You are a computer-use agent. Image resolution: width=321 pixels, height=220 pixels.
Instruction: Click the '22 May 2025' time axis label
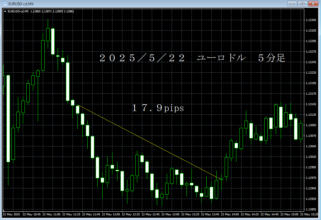click(x=11, y=214)
